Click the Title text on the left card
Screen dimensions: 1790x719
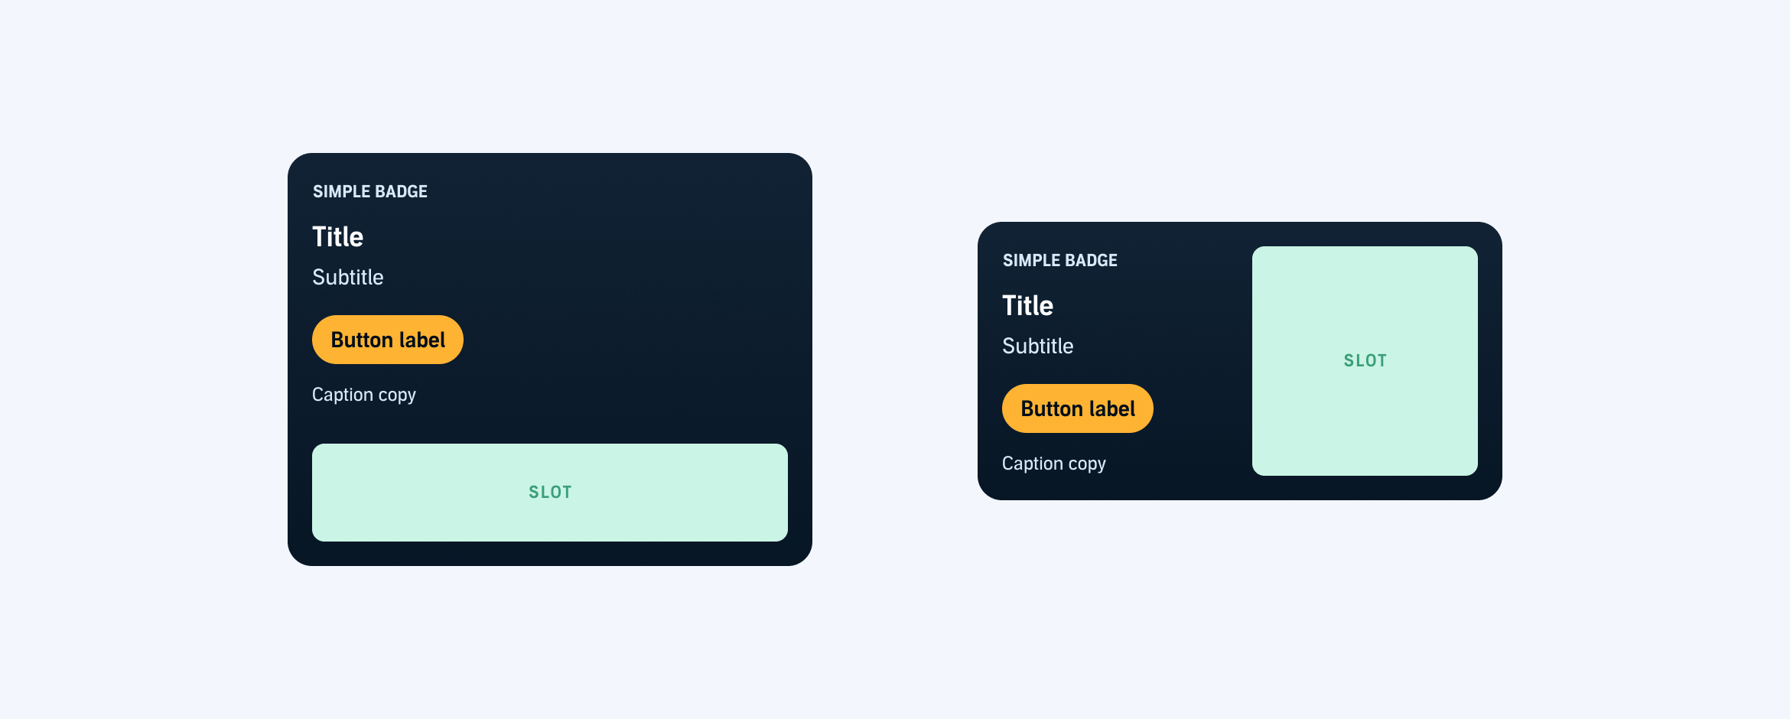click(337, 237)
